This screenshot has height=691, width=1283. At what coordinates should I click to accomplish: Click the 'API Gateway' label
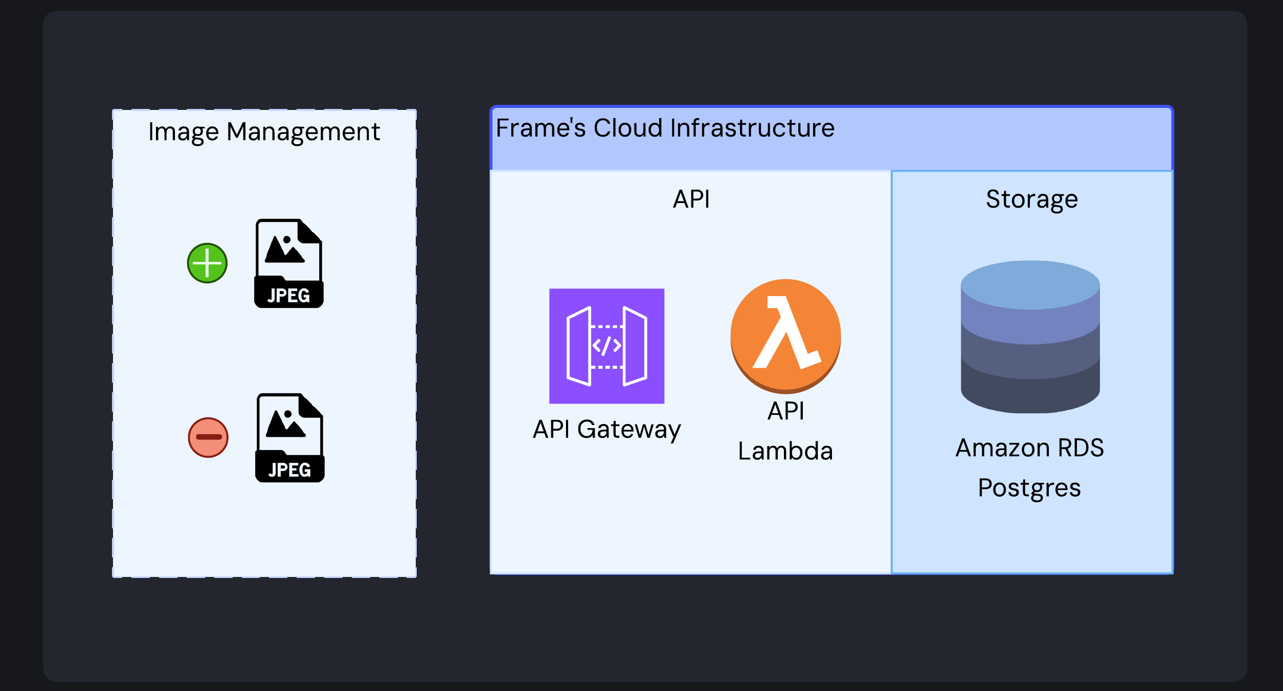(606, 430)
